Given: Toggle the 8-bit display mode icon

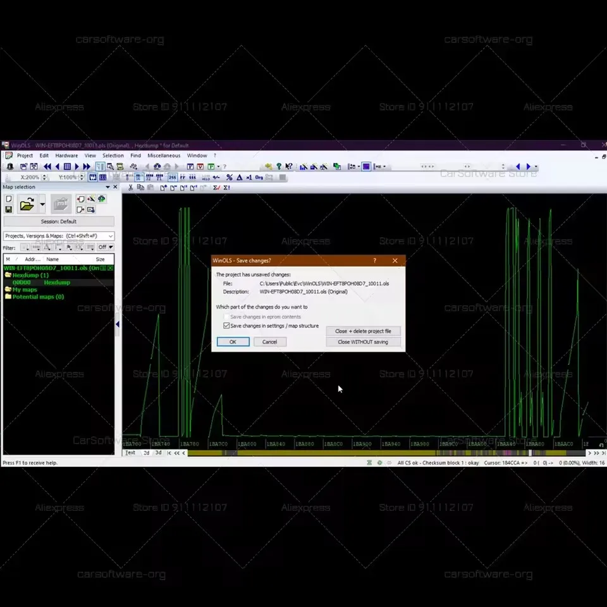Looking at the screenshot, I should tap(127, 178).
